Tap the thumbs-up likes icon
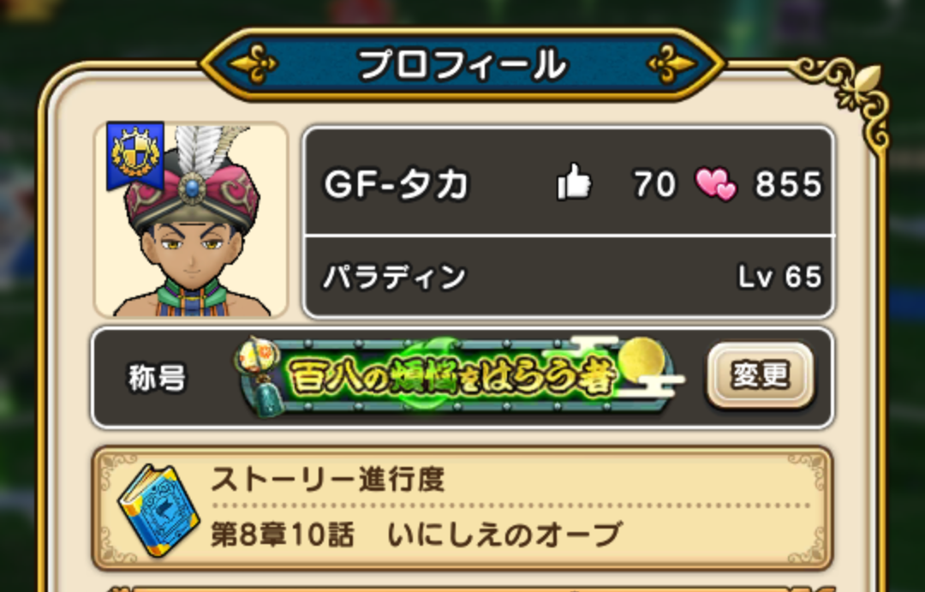 [573, 182]
